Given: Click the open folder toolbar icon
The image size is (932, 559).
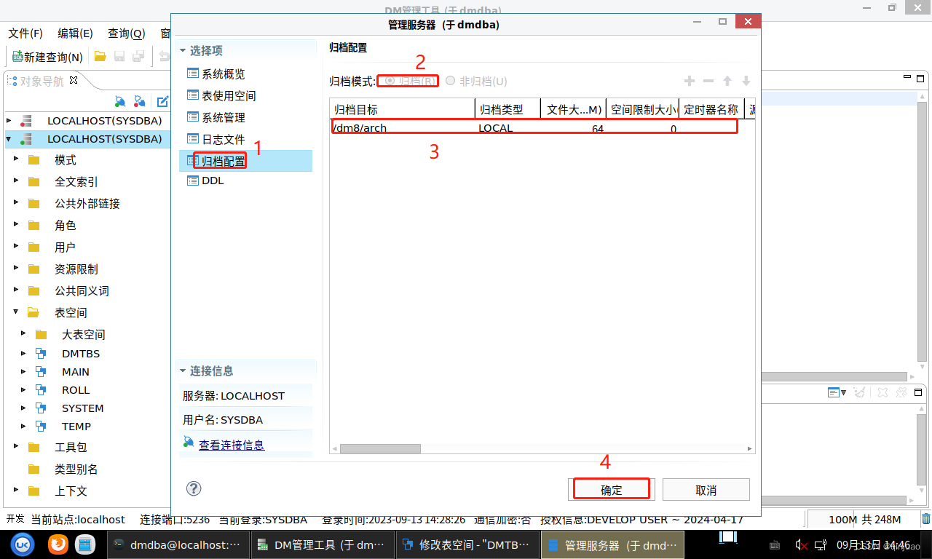Looking at the screenshot, I should coord(100,56).
